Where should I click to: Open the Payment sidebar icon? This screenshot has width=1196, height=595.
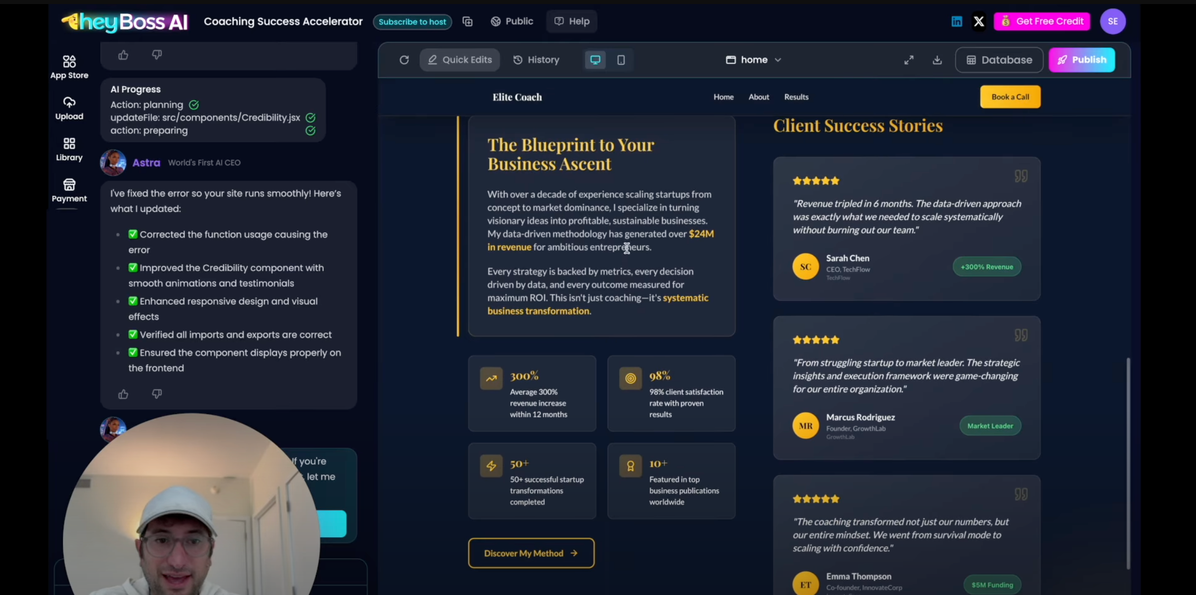[69, 191]
